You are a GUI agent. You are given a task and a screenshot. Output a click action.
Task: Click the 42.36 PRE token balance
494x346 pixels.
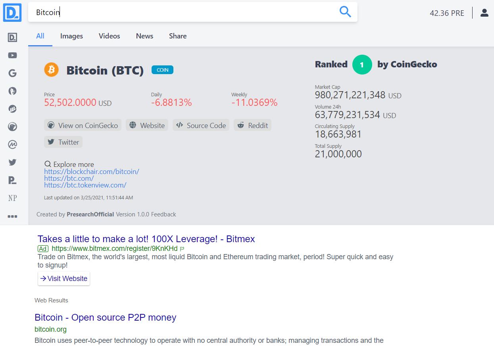(x=447, y=13)
